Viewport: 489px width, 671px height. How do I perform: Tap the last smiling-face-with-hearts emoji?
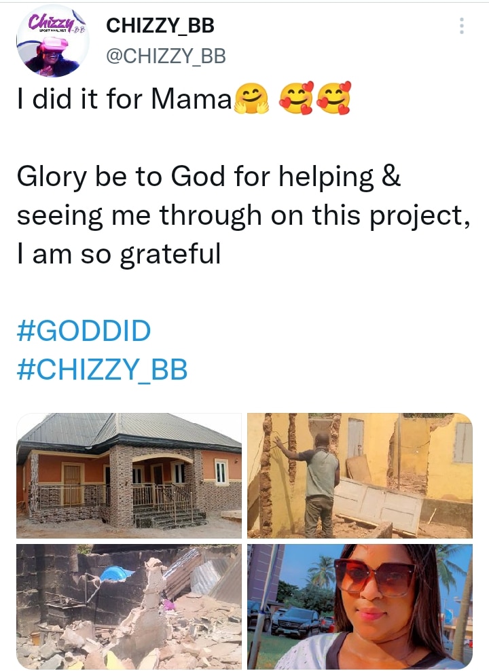(333, 98)
